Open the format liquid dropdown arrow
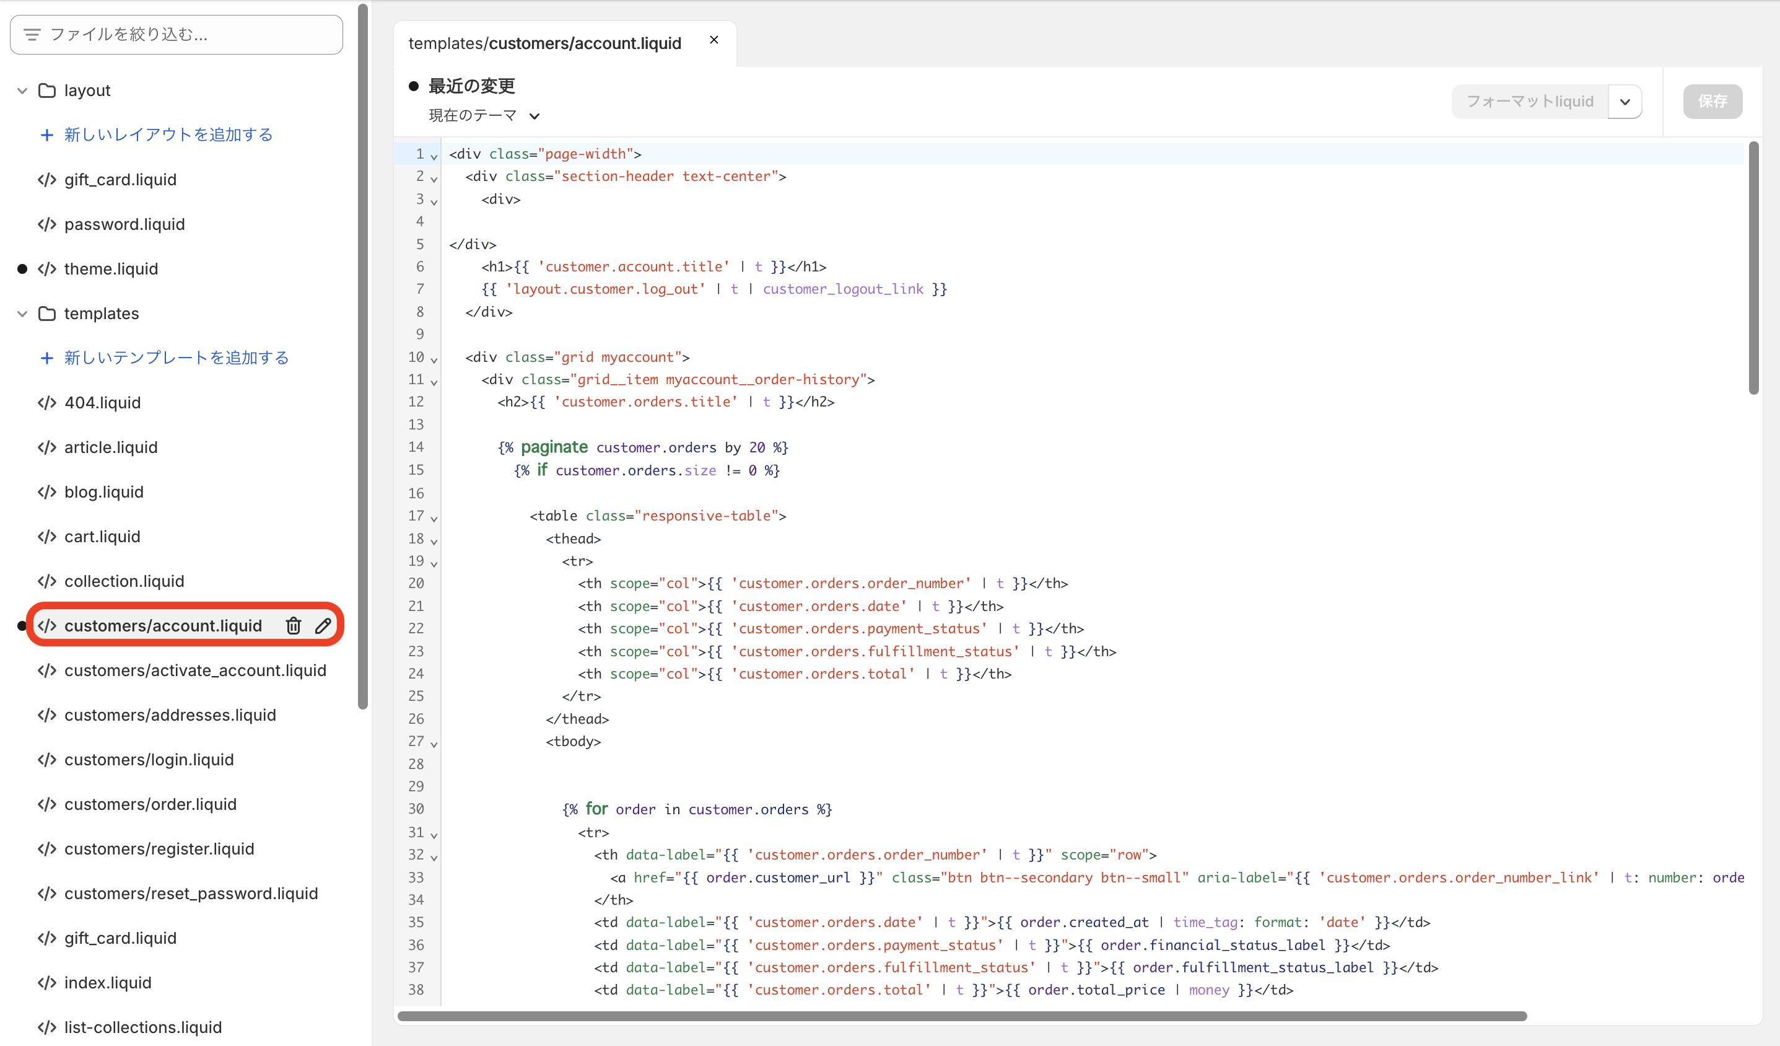The height and width of the screenshot is (1046, 1780). [x=1625, y=102]
